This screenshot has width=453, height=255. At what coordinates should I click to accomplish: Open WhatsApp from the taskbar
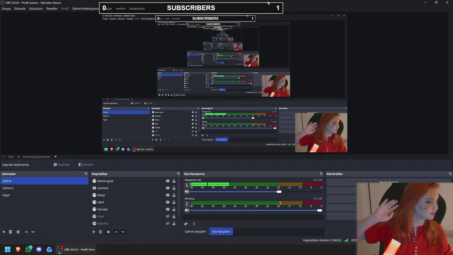point(29,249)
